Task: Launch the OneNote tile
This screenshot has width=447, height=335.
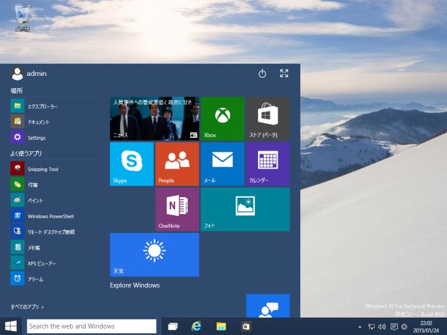Action: [177, 209]
